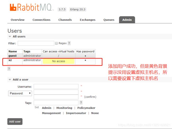Image resolution: width=172 pixels, height=129 pixels.
Task: Open the help icon next to Regex
Action: (x=69, y=43)
